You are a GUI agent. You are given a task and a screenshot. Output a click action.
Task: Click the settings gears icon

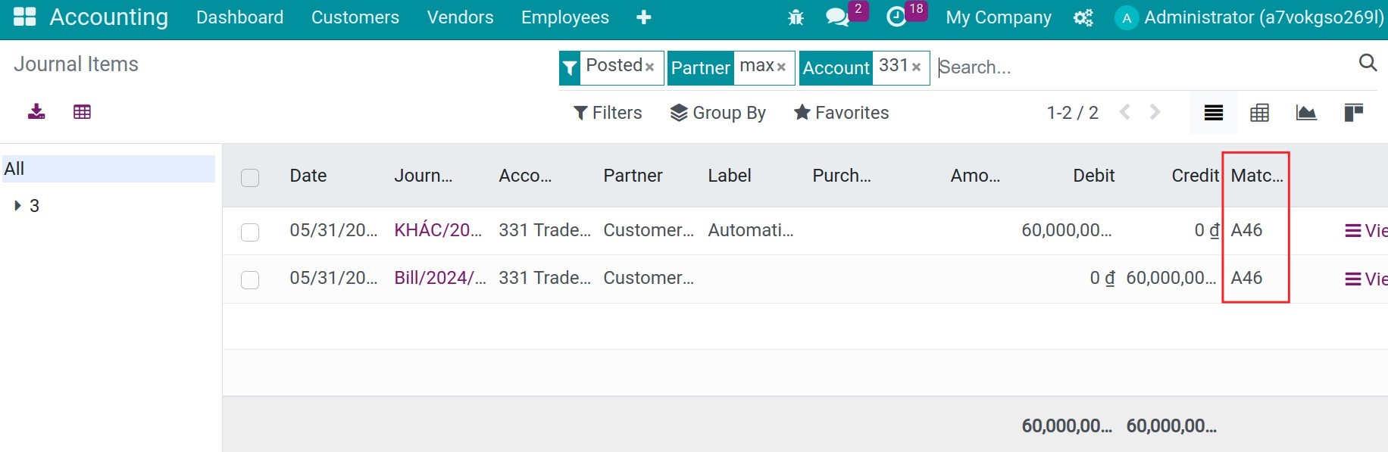pos(1083,17)
